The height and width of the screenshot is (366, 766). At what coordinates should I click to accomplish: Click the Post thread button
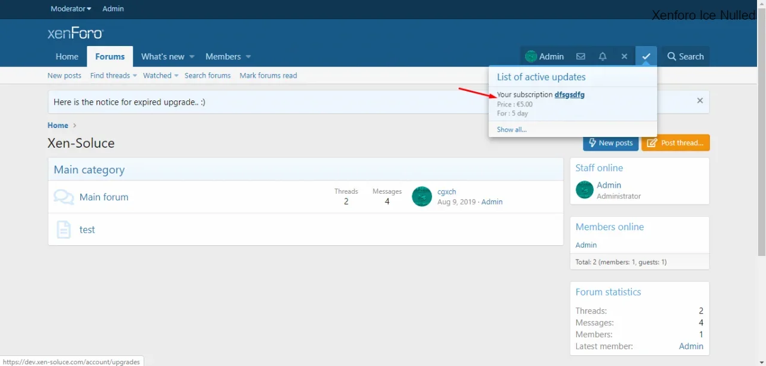(x=676, y=143)
